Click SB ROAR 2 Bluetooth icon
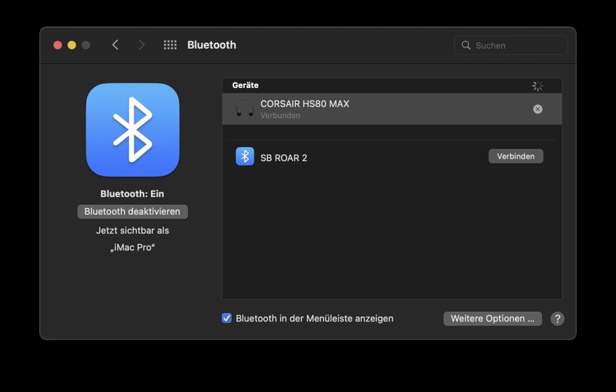616x392 pixels. click(245, 156)
